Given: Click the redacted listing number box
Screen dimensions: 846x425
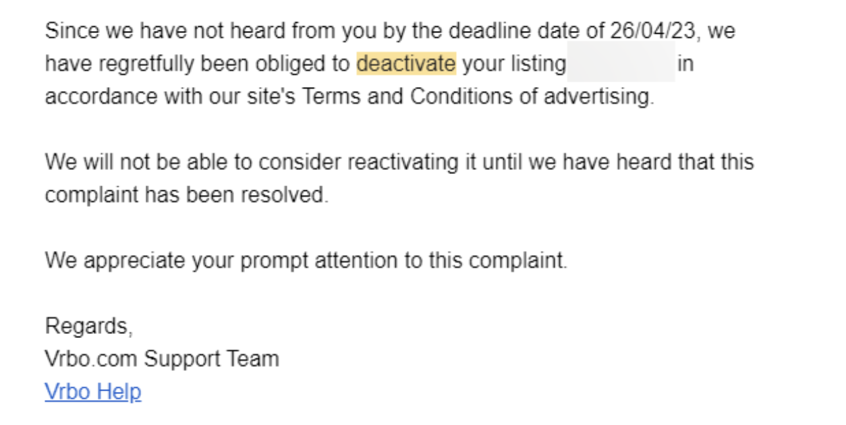Looking at the screenshot, I should pyautogui.click(x=621, y=63).
